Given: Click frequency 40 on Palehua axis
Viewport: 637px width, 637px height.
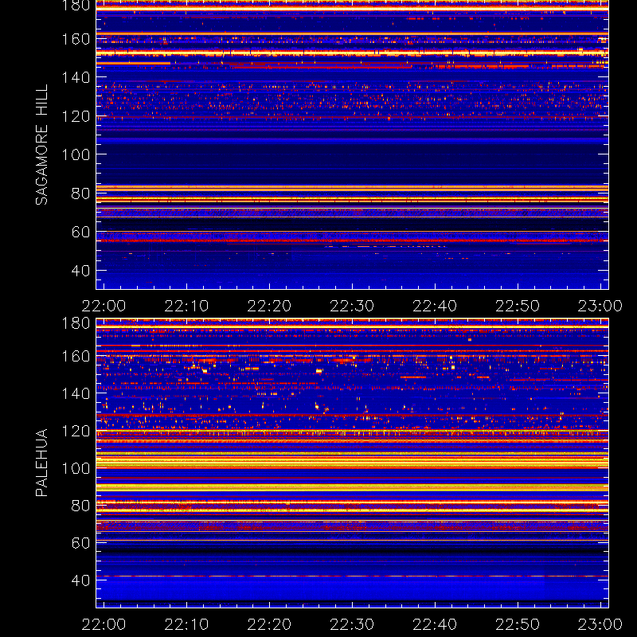Looking at the screenshot, I should coord(81,580).
